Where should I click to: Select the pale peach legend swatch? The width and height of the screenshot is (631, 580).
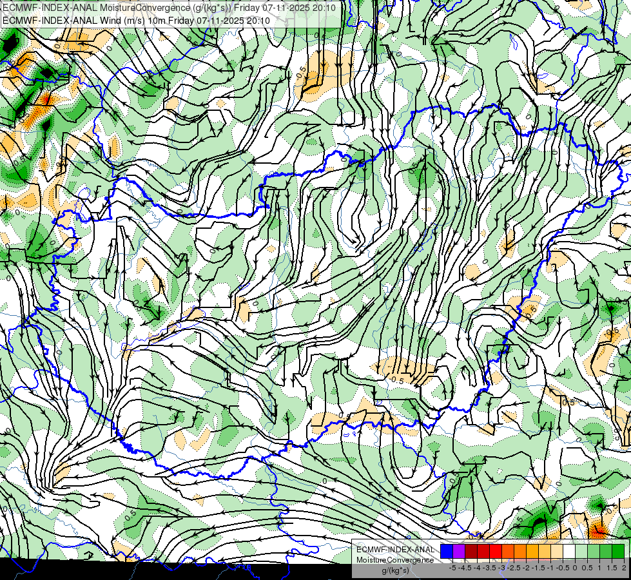557,552
